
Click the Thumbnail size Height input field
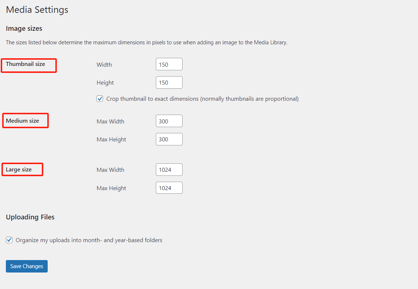click(x=169, y=82)
